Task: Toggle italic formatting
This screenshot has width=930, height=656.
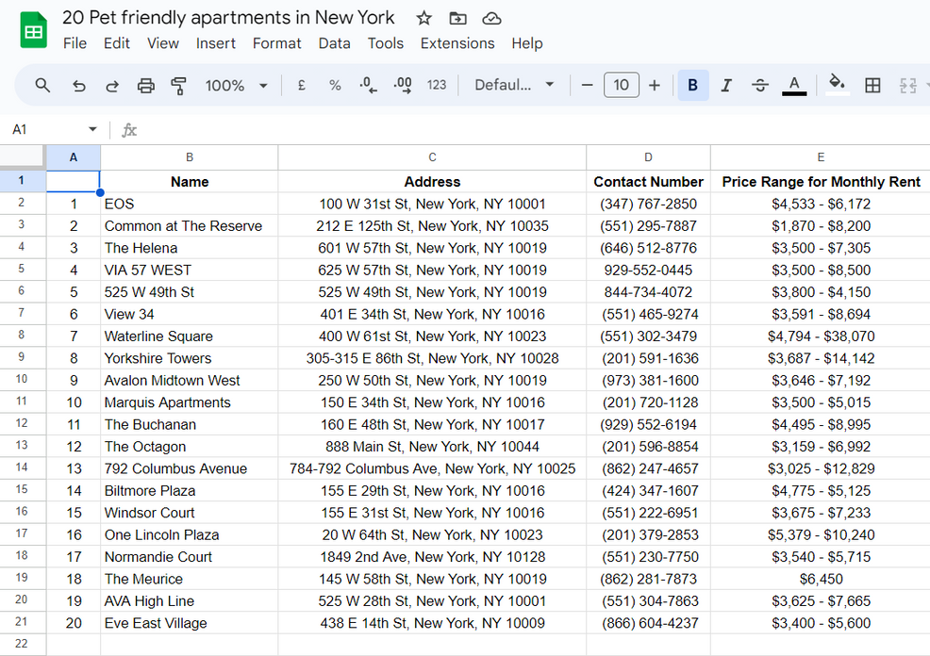Action: 726,86
